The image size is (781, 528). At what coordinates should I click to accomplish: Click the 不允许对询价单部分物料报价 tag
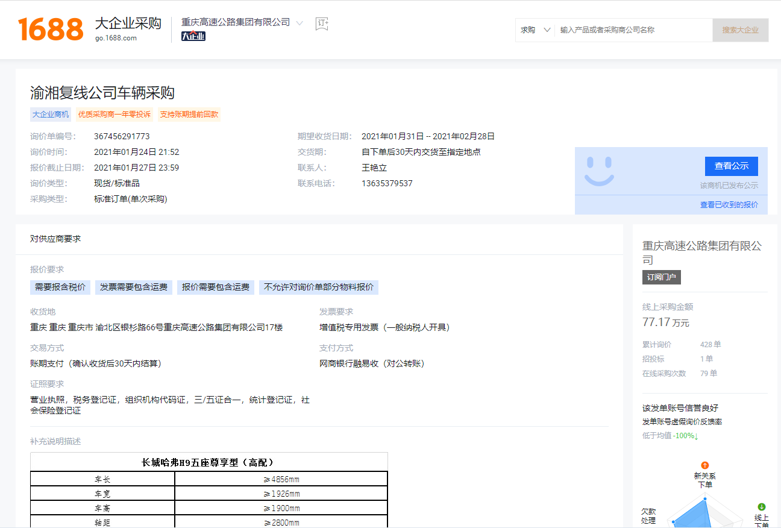tap(319, 287)
